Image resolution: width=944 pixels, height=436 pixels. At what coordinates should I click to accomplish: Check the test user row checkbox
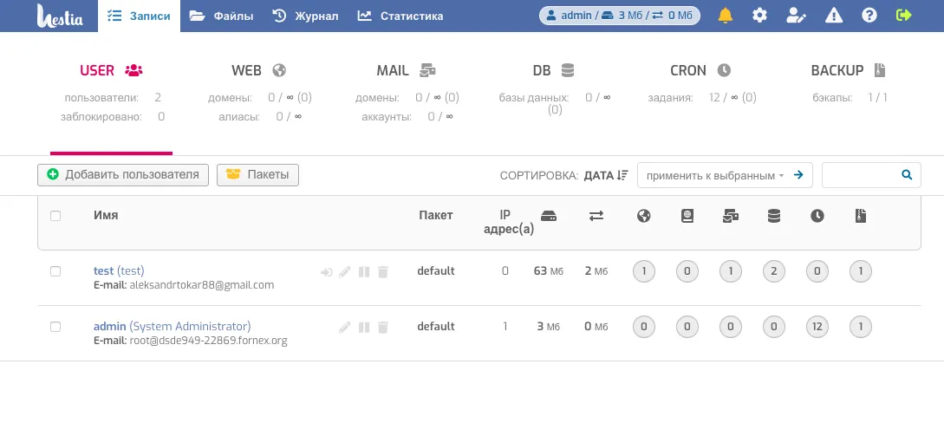pyautogui.click(x=55, y=271)
